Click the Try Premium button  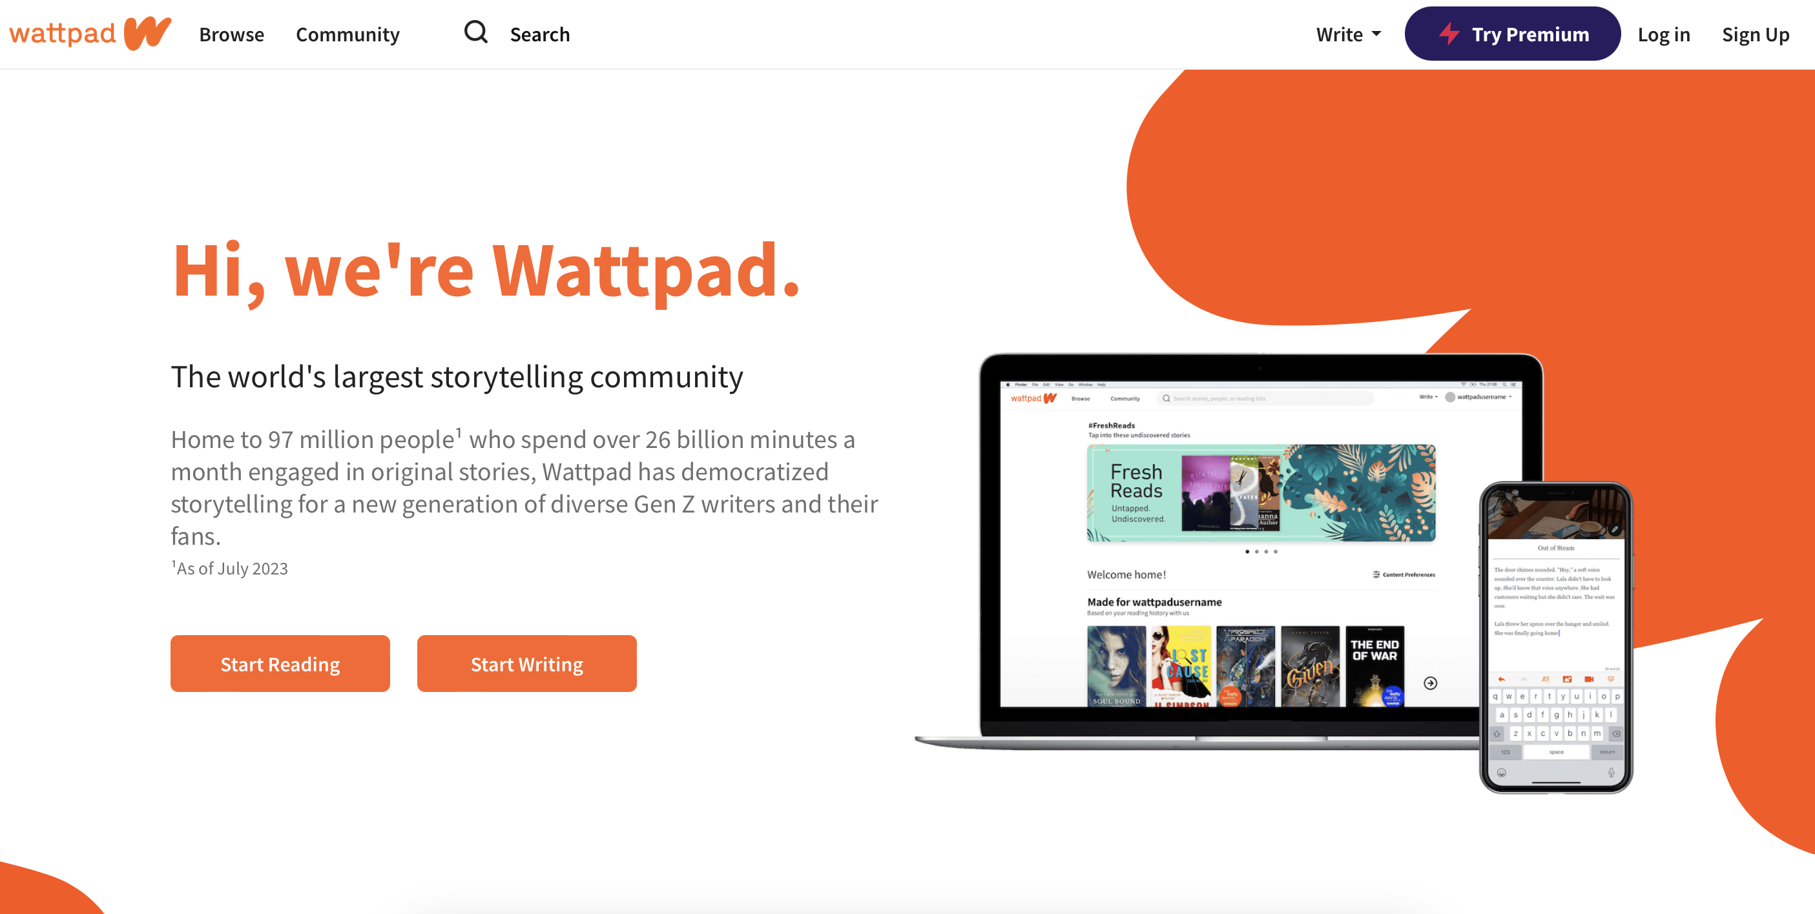1512,34
